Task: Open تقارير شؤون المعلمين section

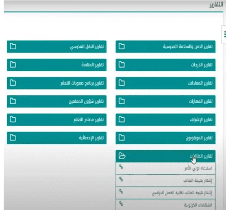Action: tap(57, 101)
